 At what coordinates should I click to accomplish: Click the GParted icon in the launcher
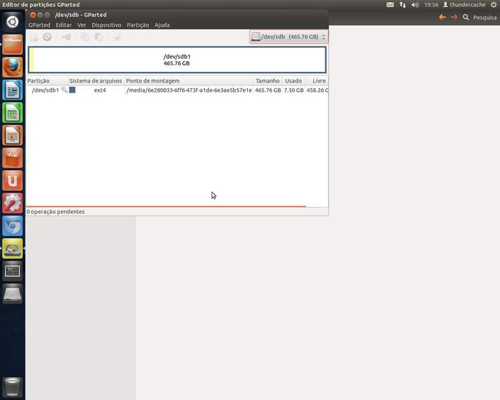(13, 249)
